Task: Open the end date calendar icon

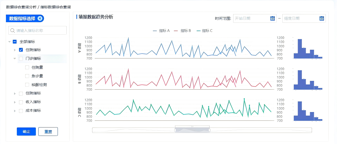Action: tap(322, 18)
